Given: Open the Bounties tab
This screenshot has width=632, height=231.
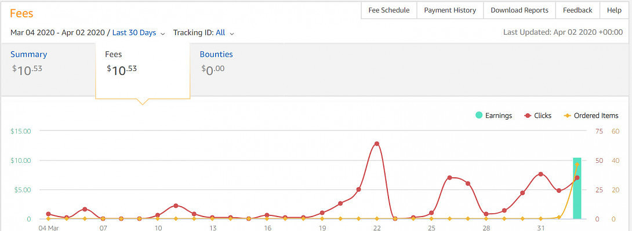Looking at the screenshot, I should click(x=216, y=54).
